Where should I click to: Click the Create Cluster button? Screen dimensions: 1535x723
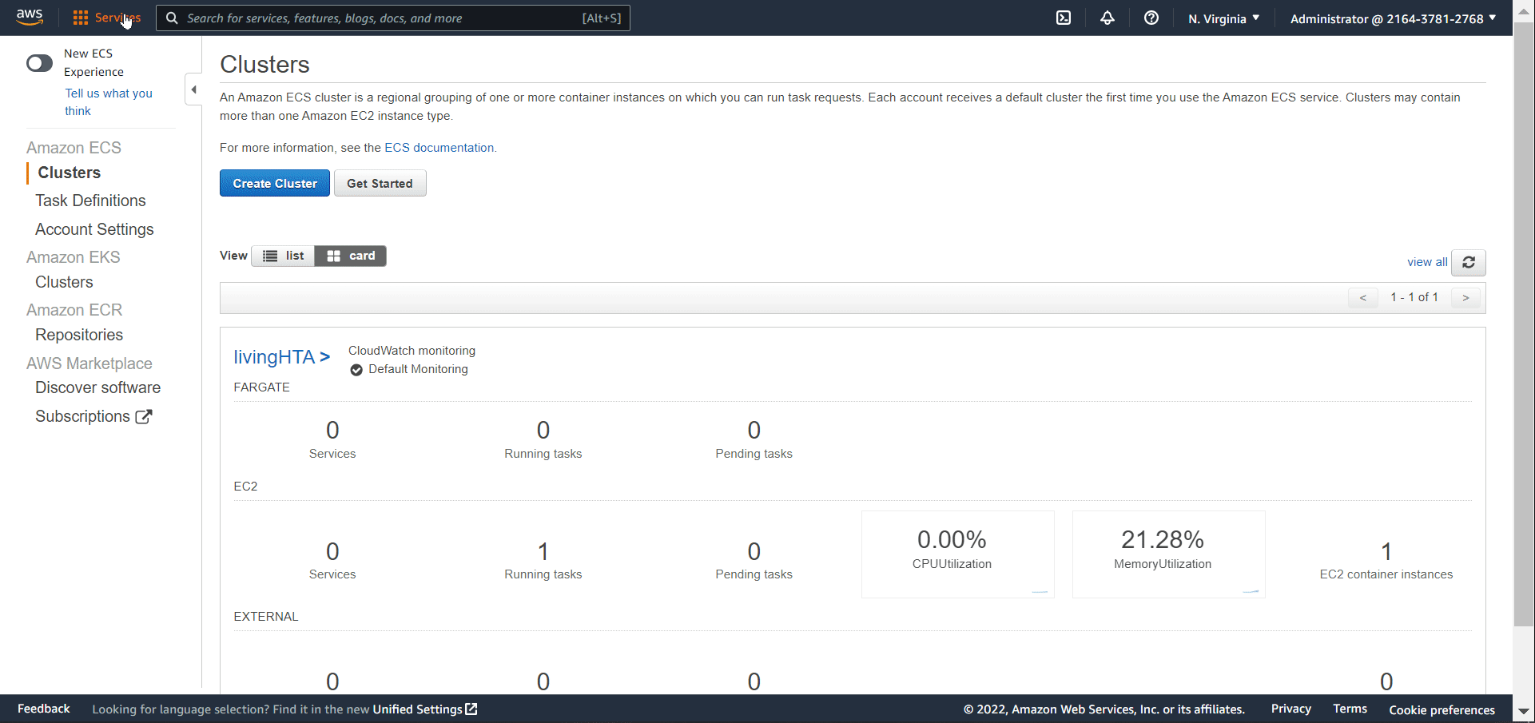[x=275, y=183]
